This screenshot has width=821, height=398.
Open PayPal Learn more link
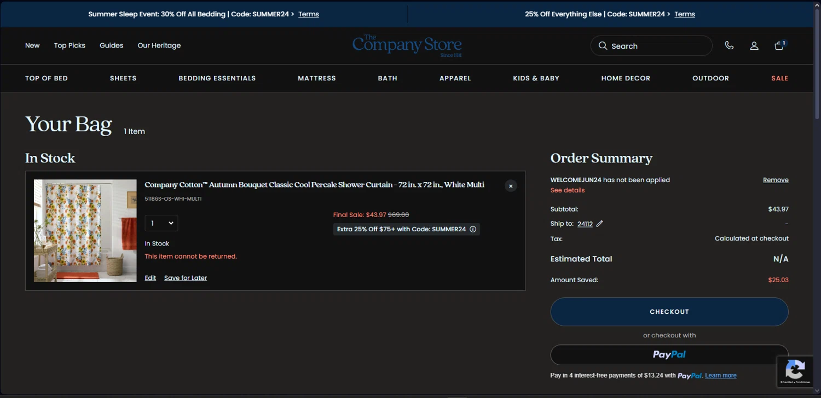pos(720,376)
